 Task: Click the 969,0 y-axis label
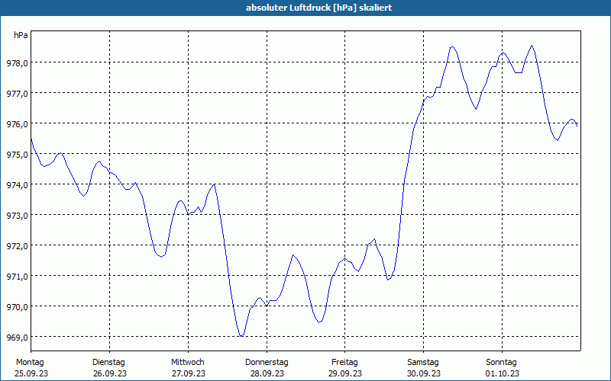click(17, 337)
